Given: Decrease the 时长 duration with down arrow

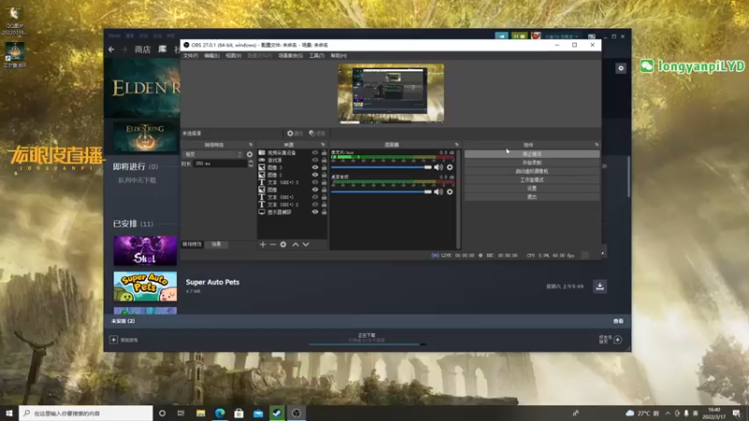Looking at the screenshot, I should [x=251, y=166].
